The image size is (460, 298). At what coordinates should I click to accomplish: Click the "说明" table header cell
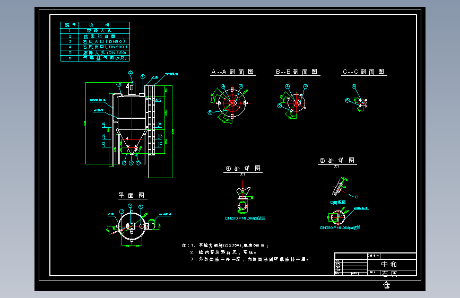point(104,25)
